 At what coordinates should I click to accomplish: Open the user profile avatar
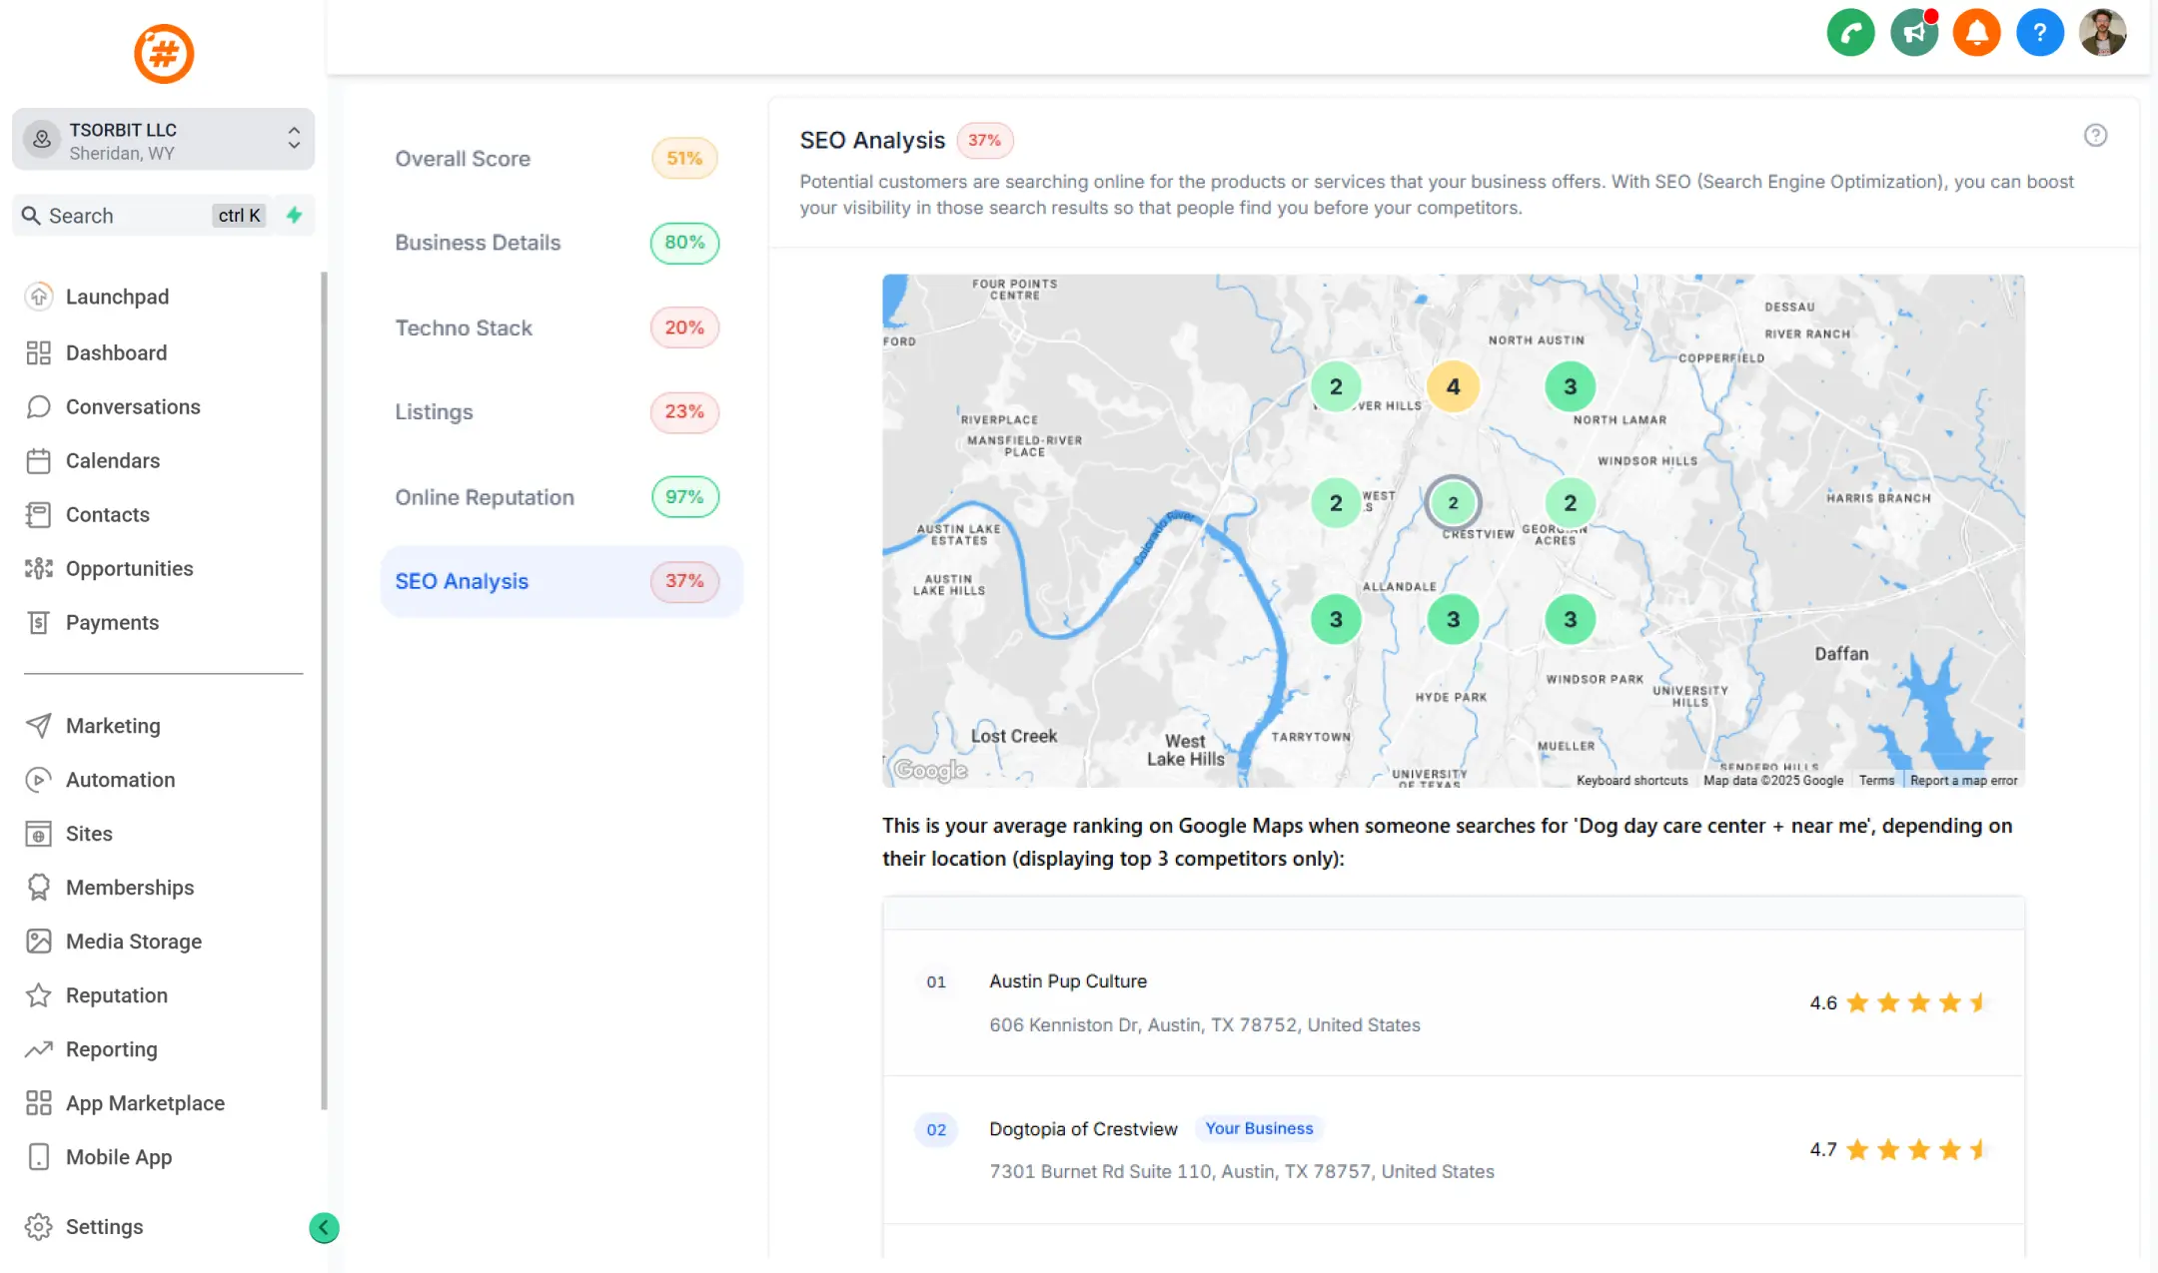(x=2102, y=33)
